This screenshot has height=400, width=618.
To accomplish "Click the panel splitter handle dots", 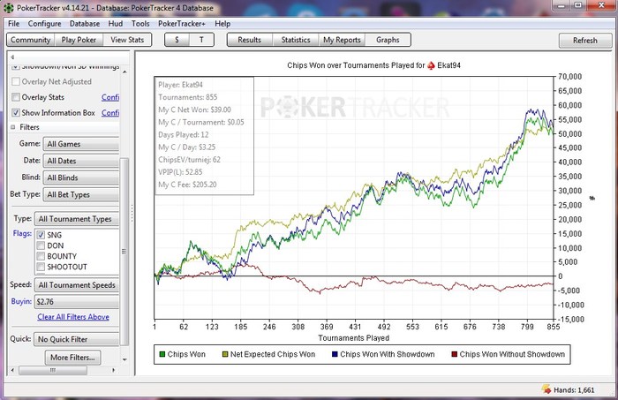I will (x=132, y=213).
